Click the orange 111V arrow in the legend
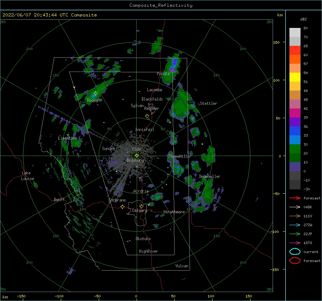The height and width of the screenshot is (301, 322). (x=295, y=216)
